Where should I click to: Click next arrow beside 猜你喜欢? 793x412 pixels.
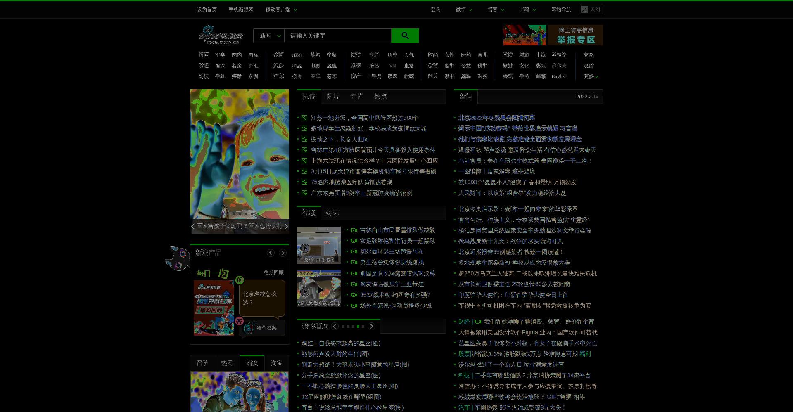coord(371,326)
